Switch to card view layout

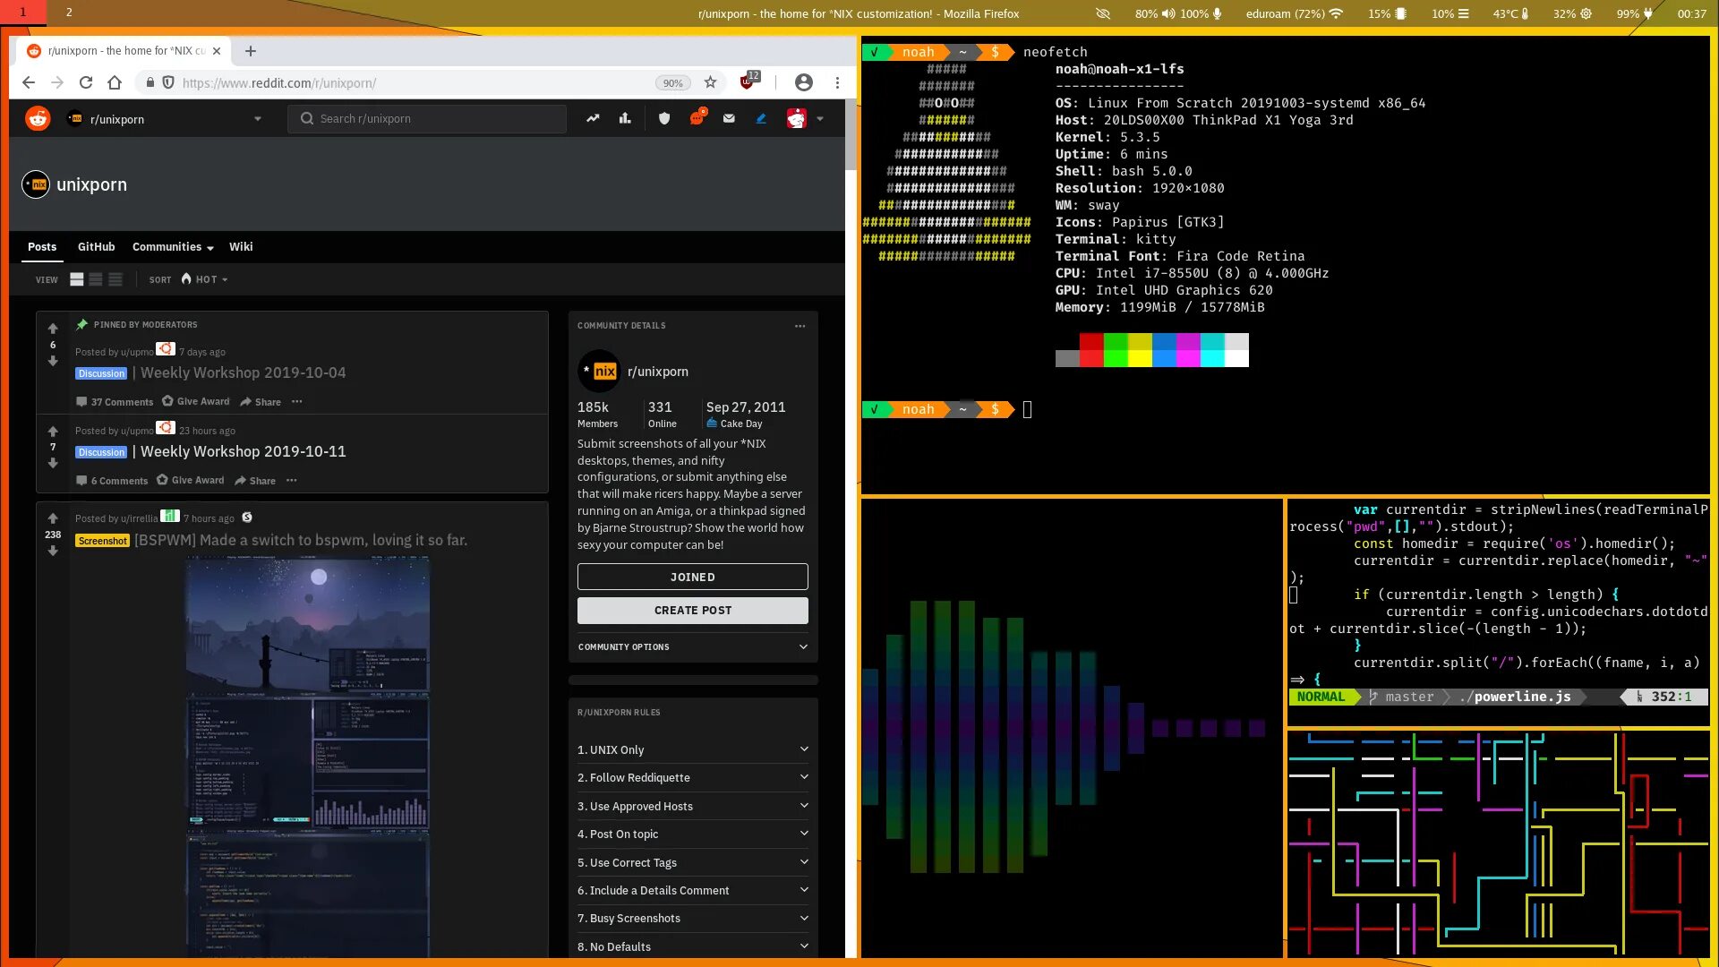[x=77, y=279]
